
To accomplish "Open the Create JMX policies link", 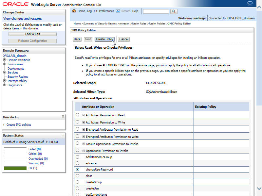I will click(19, 125).
